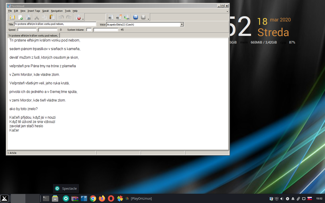Click the eject removable media tray icon
Image resolution: width=325 pixels, height=203 pixels.
pos(293,199)
